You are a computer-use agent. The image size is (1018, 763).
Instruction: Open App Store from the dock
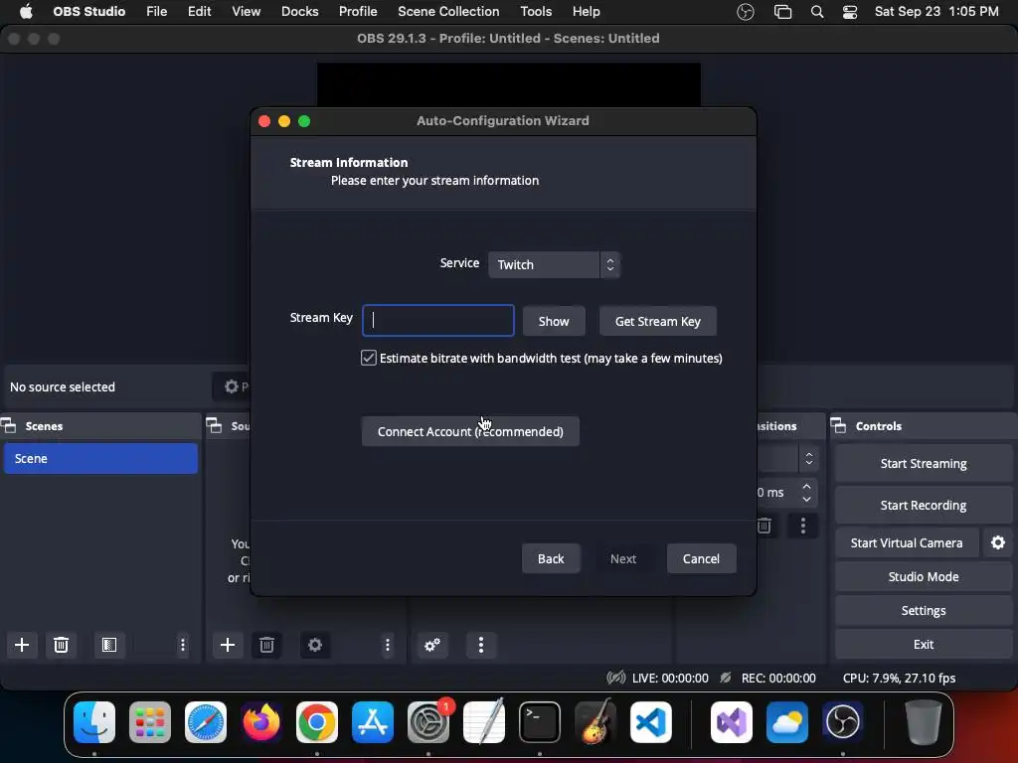[373, 722]
